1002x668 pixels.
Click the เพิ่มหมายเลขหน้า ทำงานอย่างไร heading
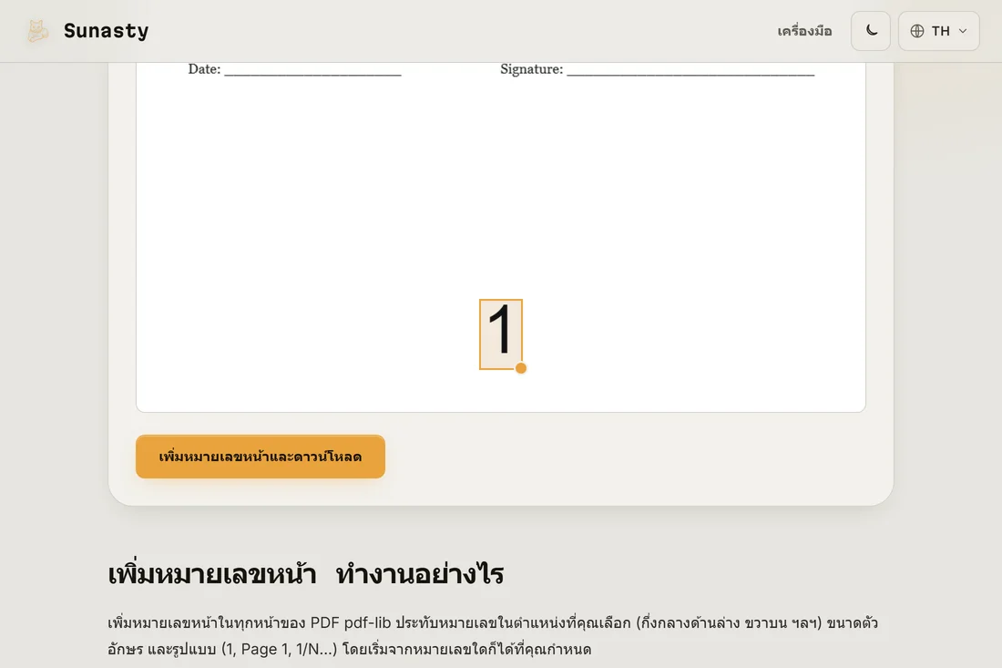tap(305, 573)
